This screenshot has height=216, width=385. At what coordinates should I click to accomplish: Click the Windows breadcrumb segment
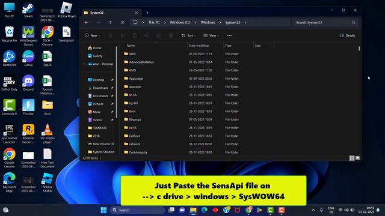(208, 23)
